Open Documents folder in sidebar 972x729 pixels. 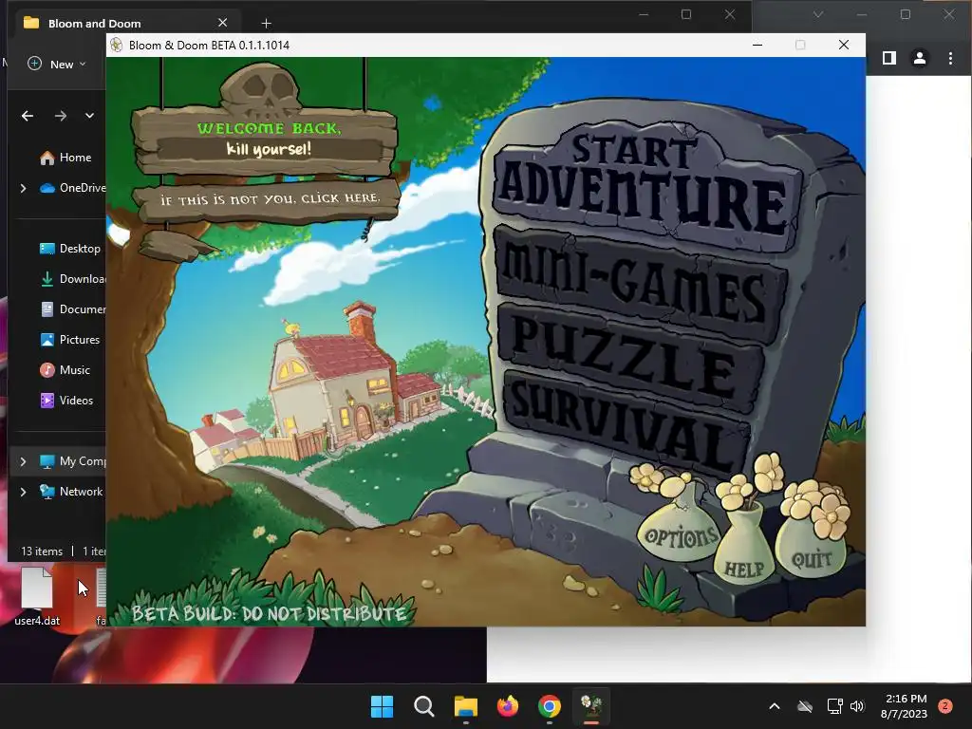tap(72, 309)
